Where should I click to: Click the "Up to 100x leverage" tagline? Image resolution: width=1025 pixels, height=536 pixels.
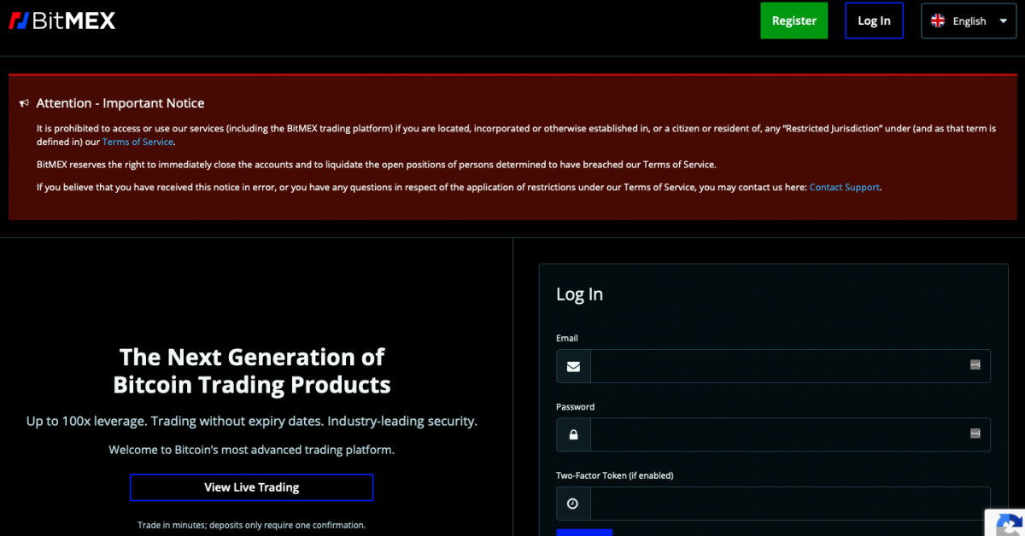point(252,422)
